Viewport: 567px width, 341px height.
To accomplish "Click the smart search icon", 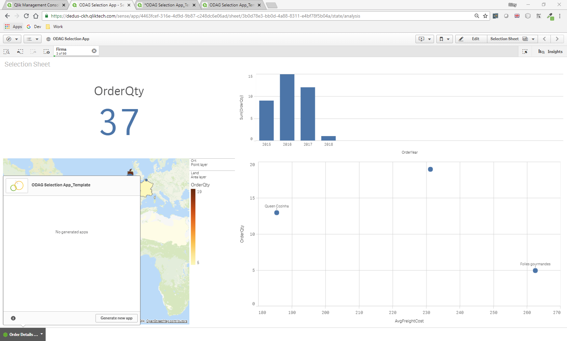I will coord(7,52).
